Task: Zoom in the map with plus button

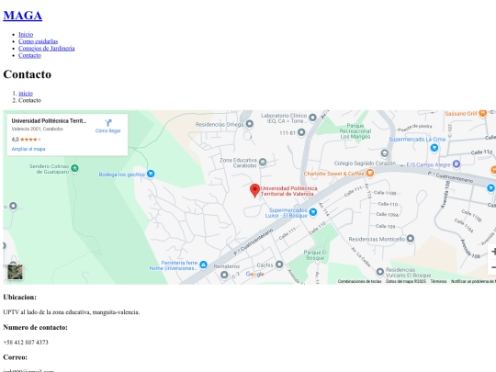Action: pos(493,252)
